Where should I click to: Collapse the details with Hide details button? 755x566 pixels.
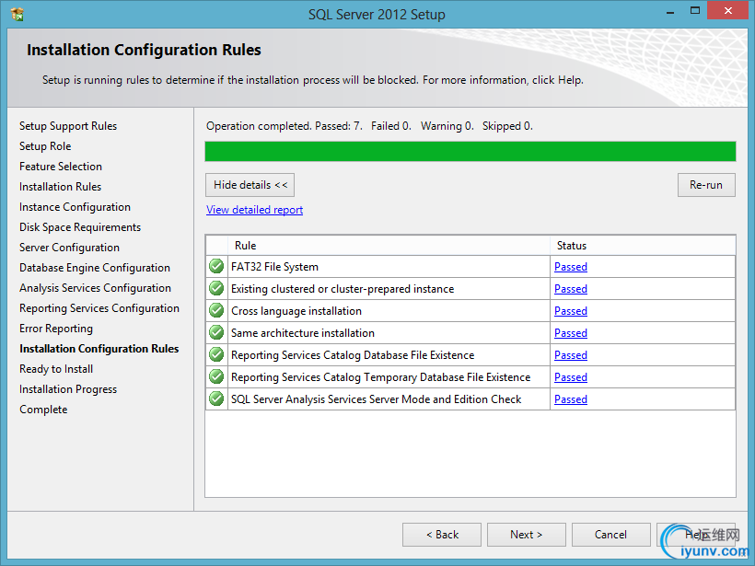click(x=250, y=185)
